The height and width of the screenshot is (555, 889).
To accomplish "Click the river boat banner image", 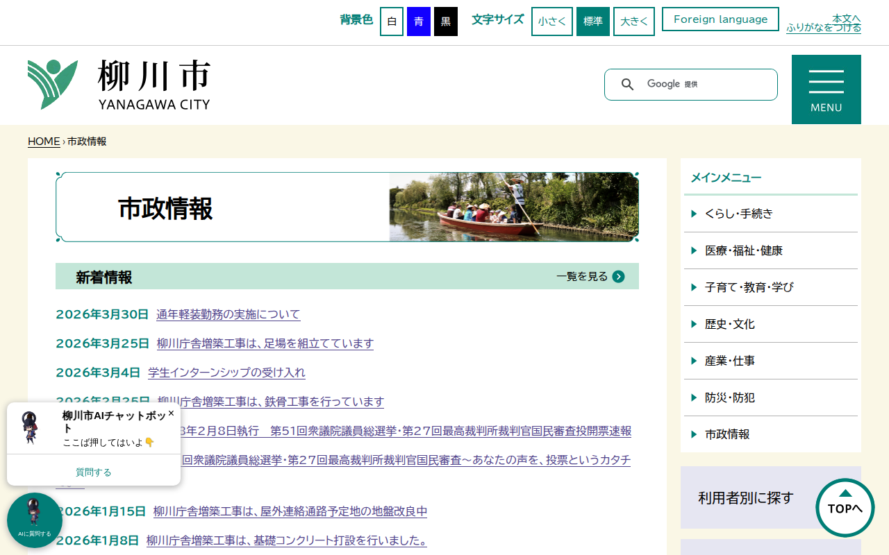I will click(x=514, y=207).
